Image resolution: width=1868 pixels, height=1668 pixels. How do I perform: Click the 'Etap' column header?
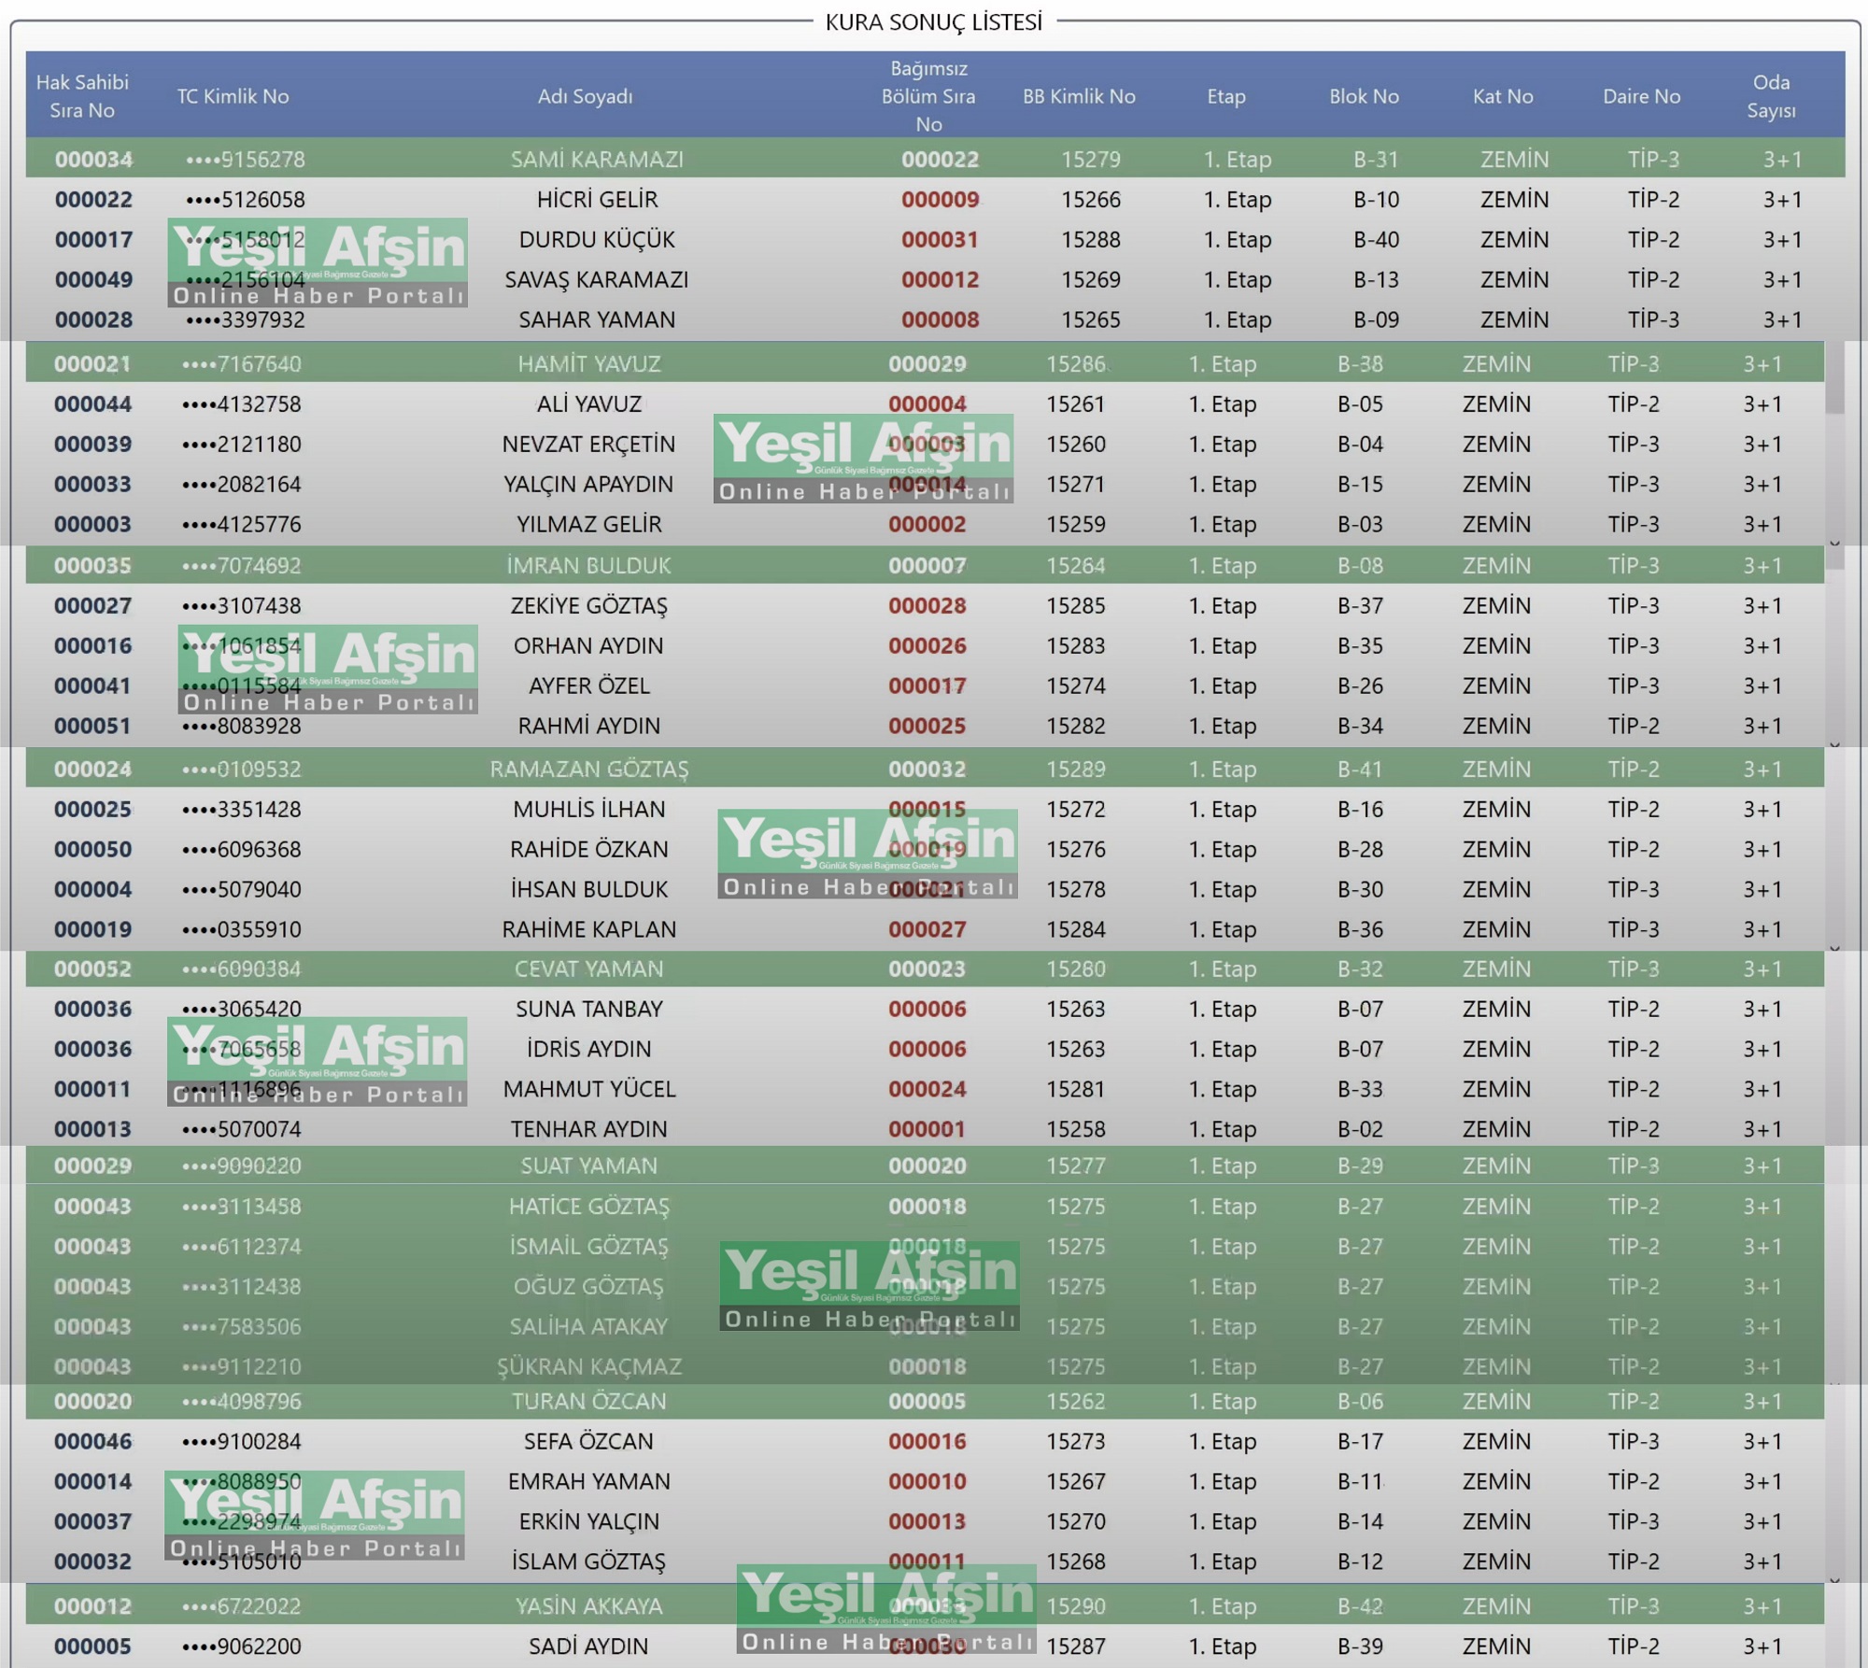click(1225, 96)
